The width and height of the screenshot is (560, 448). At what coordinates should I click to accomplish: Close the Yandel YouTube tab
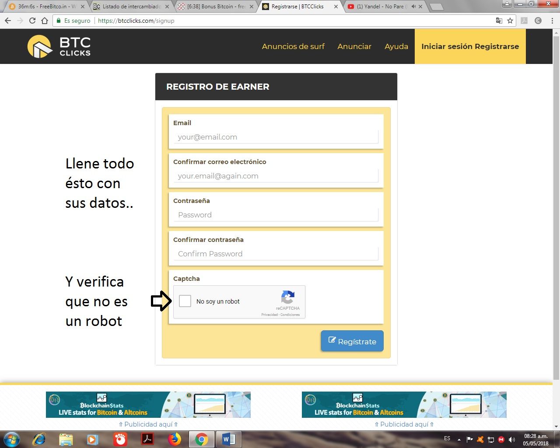pyautogui.click(x=420, y=7)
